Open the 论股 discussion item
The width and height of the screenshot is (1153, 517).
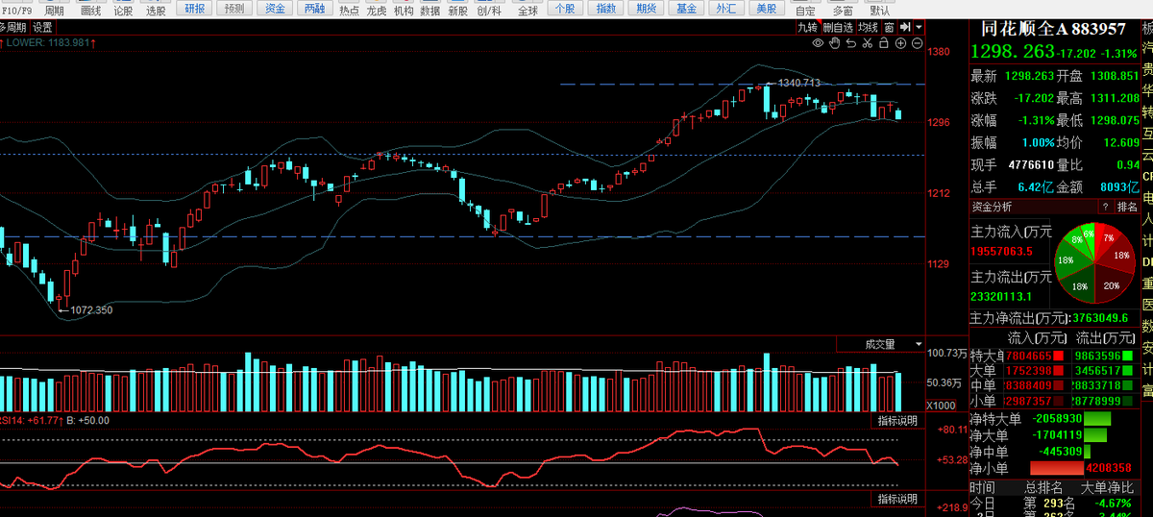tap(123, 11)
